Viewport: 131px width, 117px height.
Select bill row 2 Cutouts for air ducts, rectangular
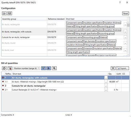click(x=65, y=86)
